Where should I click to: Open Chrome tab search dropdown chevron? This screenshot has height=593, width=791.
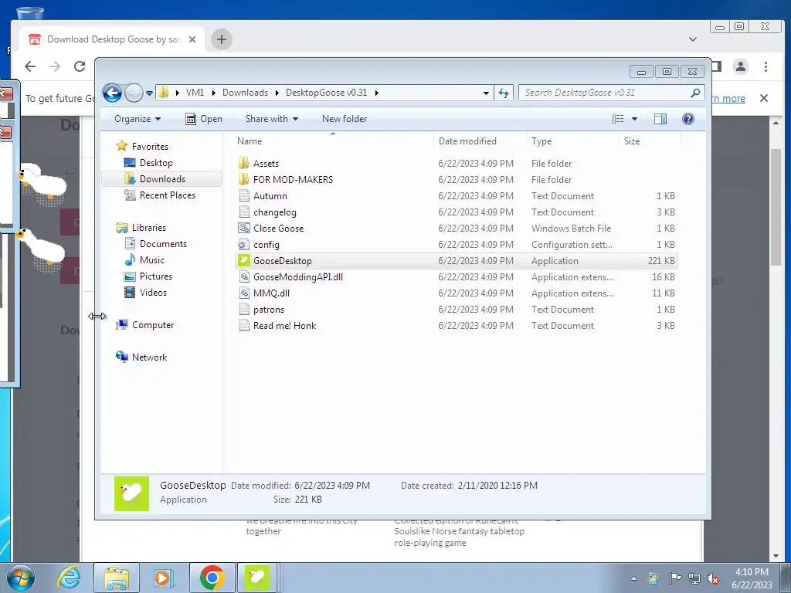click(693, 39)
